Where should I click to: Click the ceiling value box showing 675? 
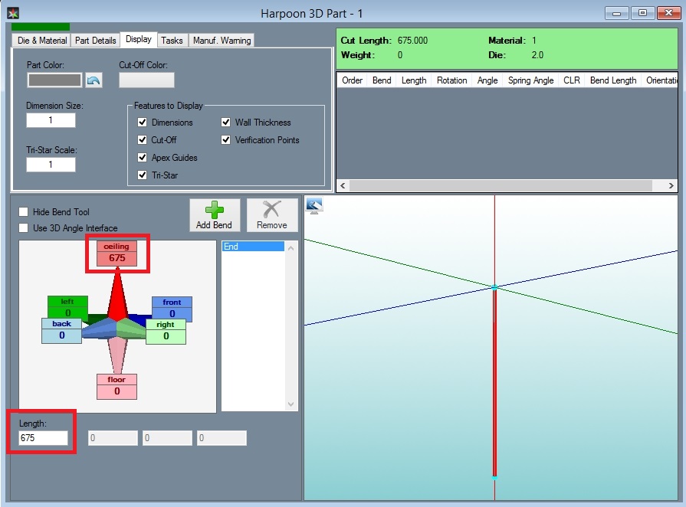click(117, 258)
